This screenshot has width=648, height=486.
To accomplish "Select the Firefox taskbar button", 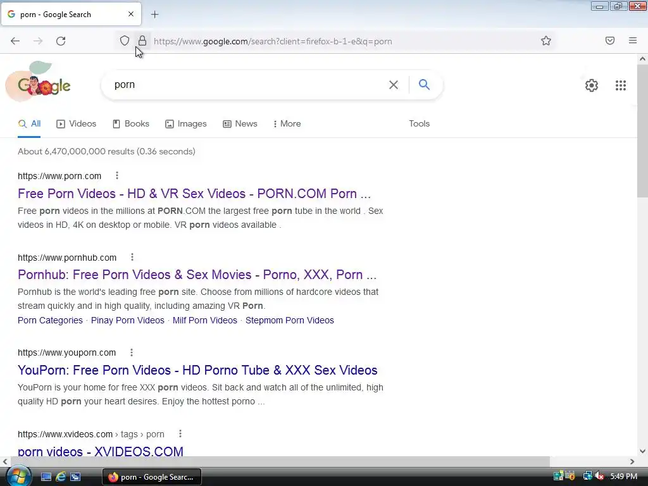I will point(152,477).
